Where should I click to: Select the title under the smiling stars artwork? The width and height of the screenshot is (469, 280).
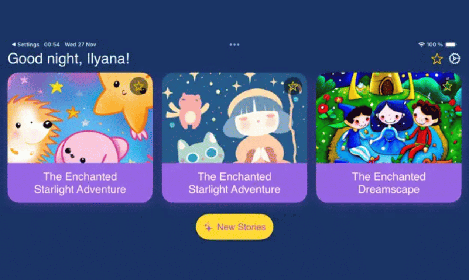tap(80, 183)
